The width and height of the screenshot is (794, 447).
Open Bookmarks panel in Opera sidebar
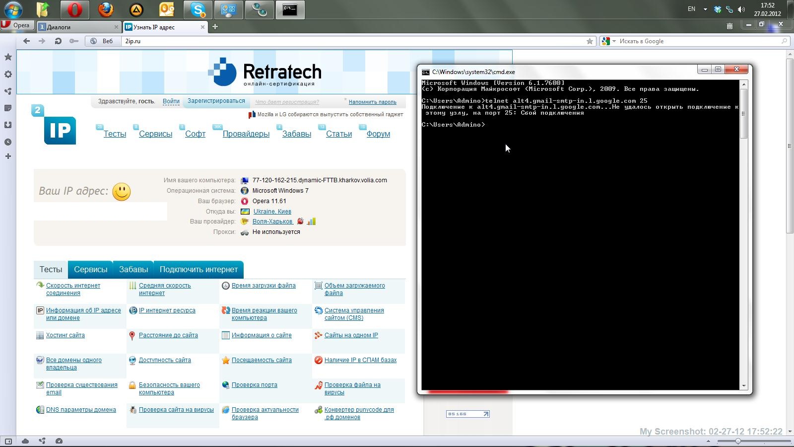8,57
